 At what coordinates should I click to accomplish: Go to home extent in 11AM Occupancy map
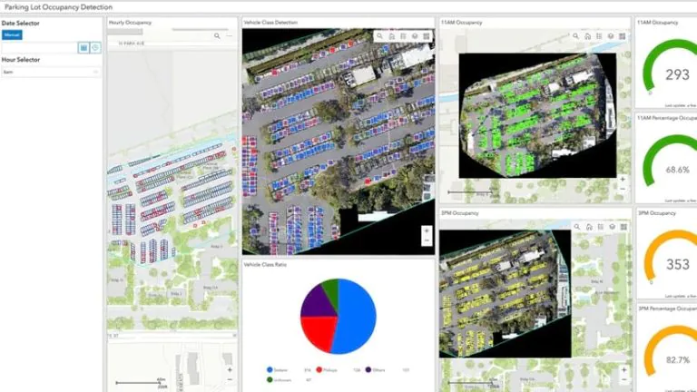click(587, 36)
